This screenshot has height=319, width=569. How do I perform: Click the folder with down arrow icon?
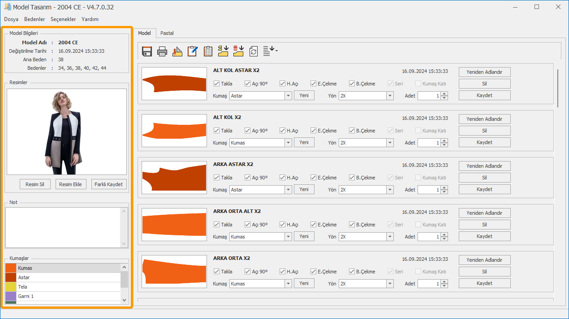pos(223,51)
